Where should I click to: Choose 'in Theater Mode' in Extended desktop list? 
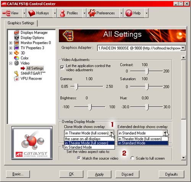click(143, 139)
